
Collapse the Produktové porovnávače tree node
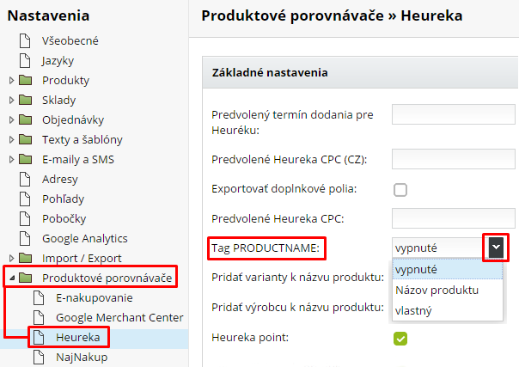[x=11, y=278]
